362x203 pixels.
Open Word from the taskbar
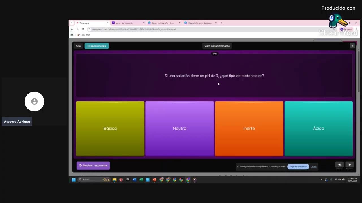(134, 180)
